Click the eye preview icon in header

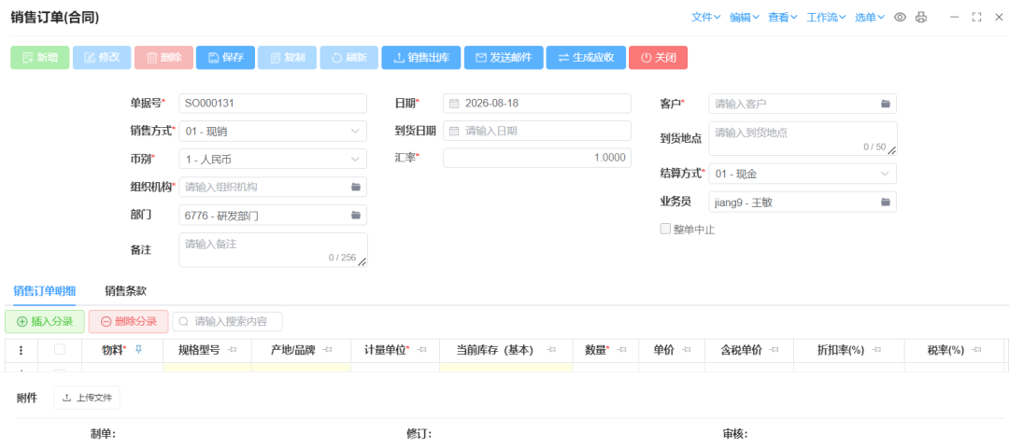(x=901, y=18)
